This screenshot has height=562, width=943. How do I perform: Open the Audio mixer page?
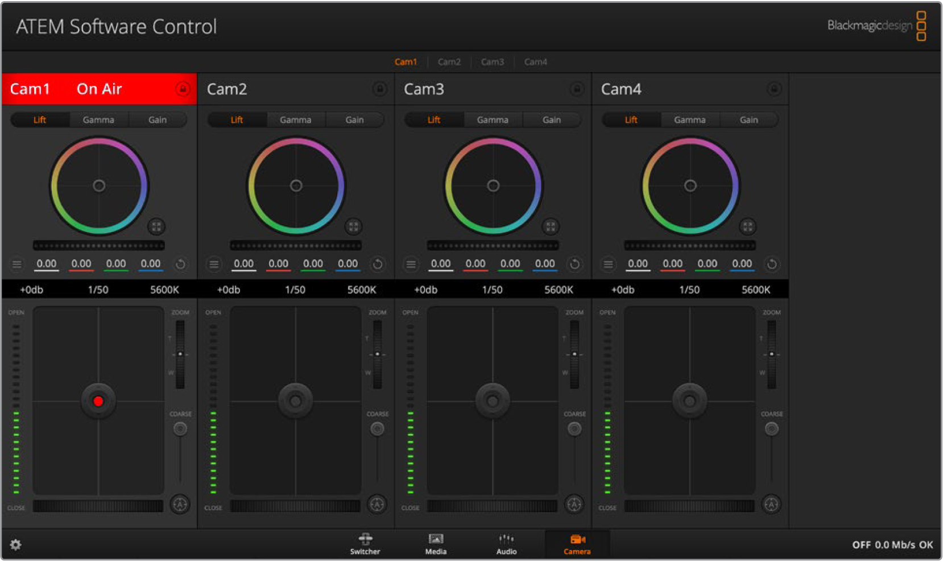506,544
